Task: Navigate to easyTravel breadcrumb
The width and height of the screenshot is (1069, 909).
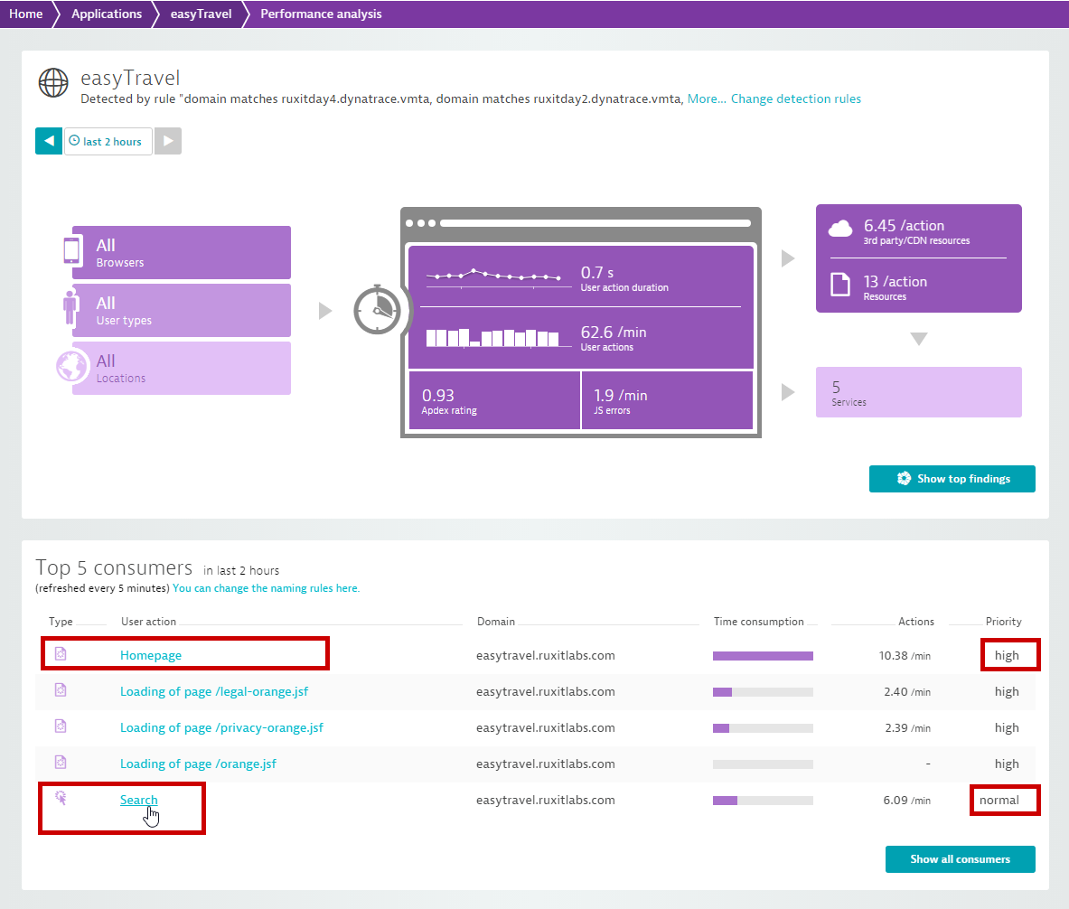Action: tap(202, 14)
